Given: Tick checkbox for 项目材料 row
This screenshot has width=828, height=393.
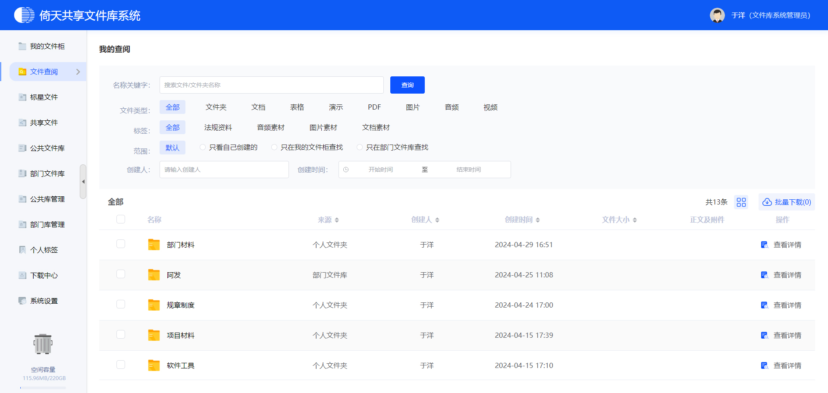Looking at the screenshot, I should [121, 334].
